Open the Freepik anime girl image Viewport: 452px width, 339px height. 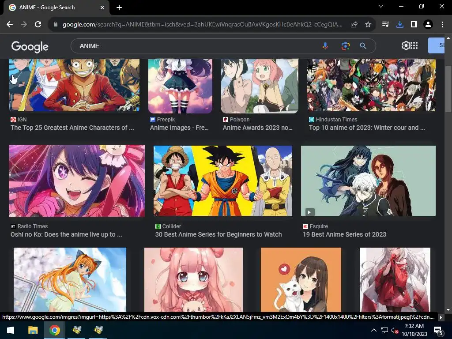coord(180,86)
